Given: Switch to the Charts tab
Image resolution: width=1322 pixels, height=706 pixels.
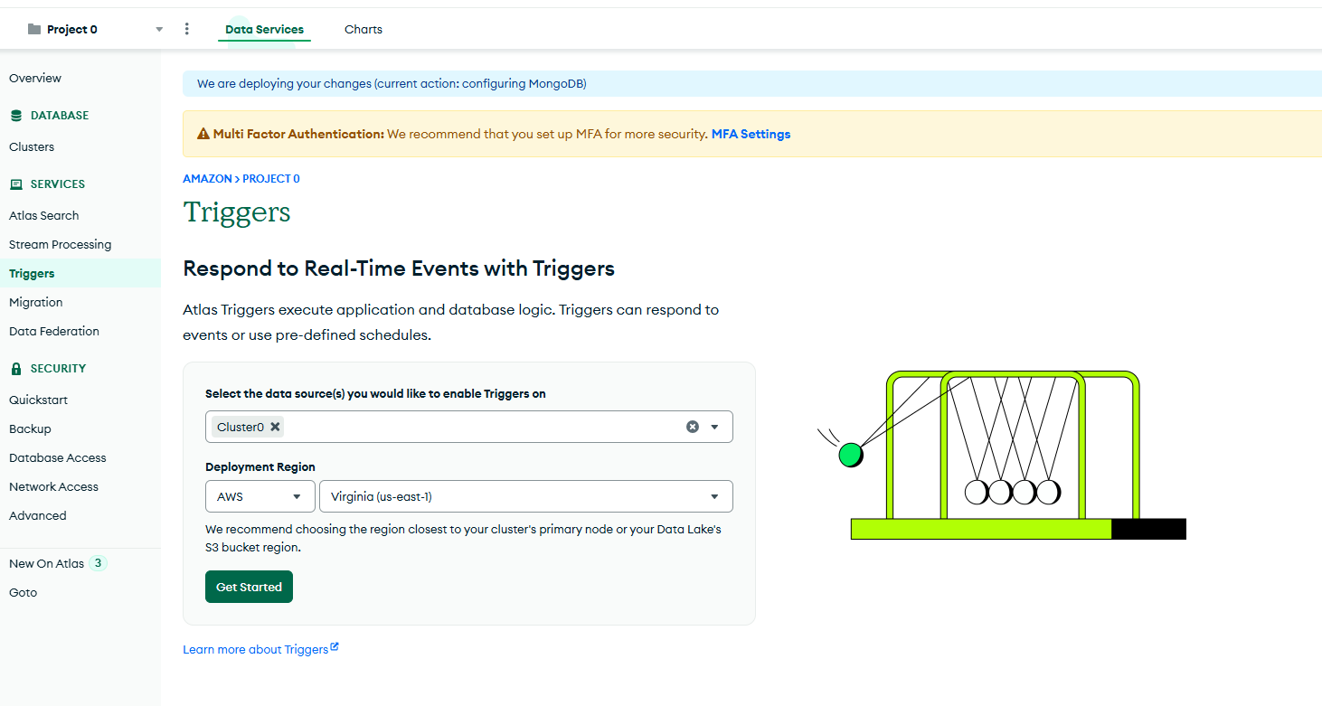Looking at the screenshot, I should [x=363, y=29].
